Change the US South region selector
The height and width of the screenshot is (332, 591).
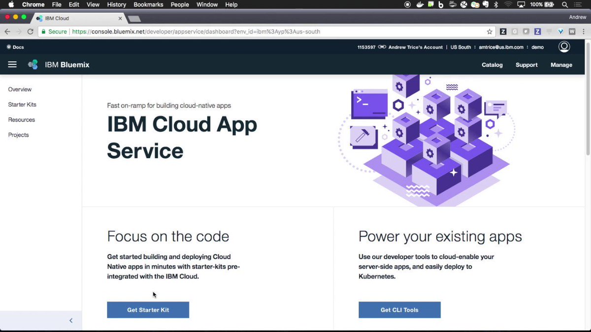point(461,47)
